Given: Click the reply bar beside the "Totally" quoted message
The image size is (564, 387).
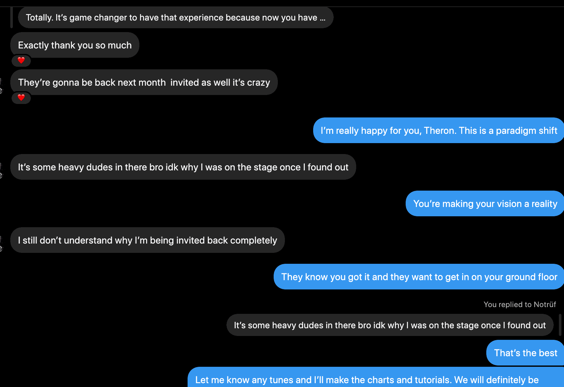Looking at the screenshot, I should tap(12, 18).
